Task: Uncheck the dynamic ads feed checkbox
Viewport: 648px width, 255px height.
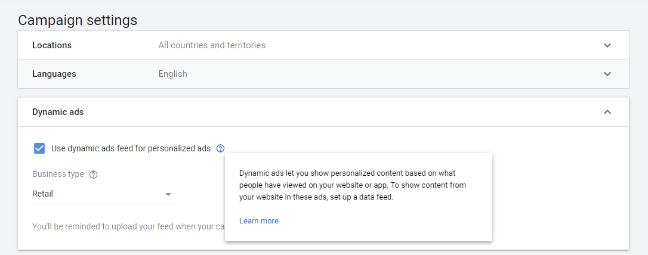Action: coord(39,148)
